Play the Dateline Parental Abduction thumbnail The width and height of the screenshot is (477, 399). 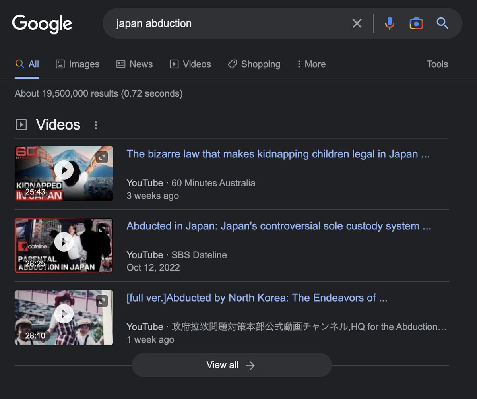64,242
